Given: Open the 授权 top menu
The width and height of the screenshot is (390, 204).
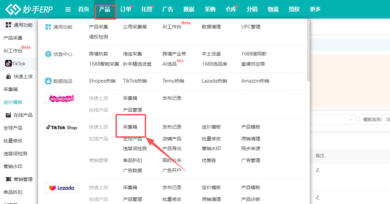Looking at the screenshot, I should 294,9.
